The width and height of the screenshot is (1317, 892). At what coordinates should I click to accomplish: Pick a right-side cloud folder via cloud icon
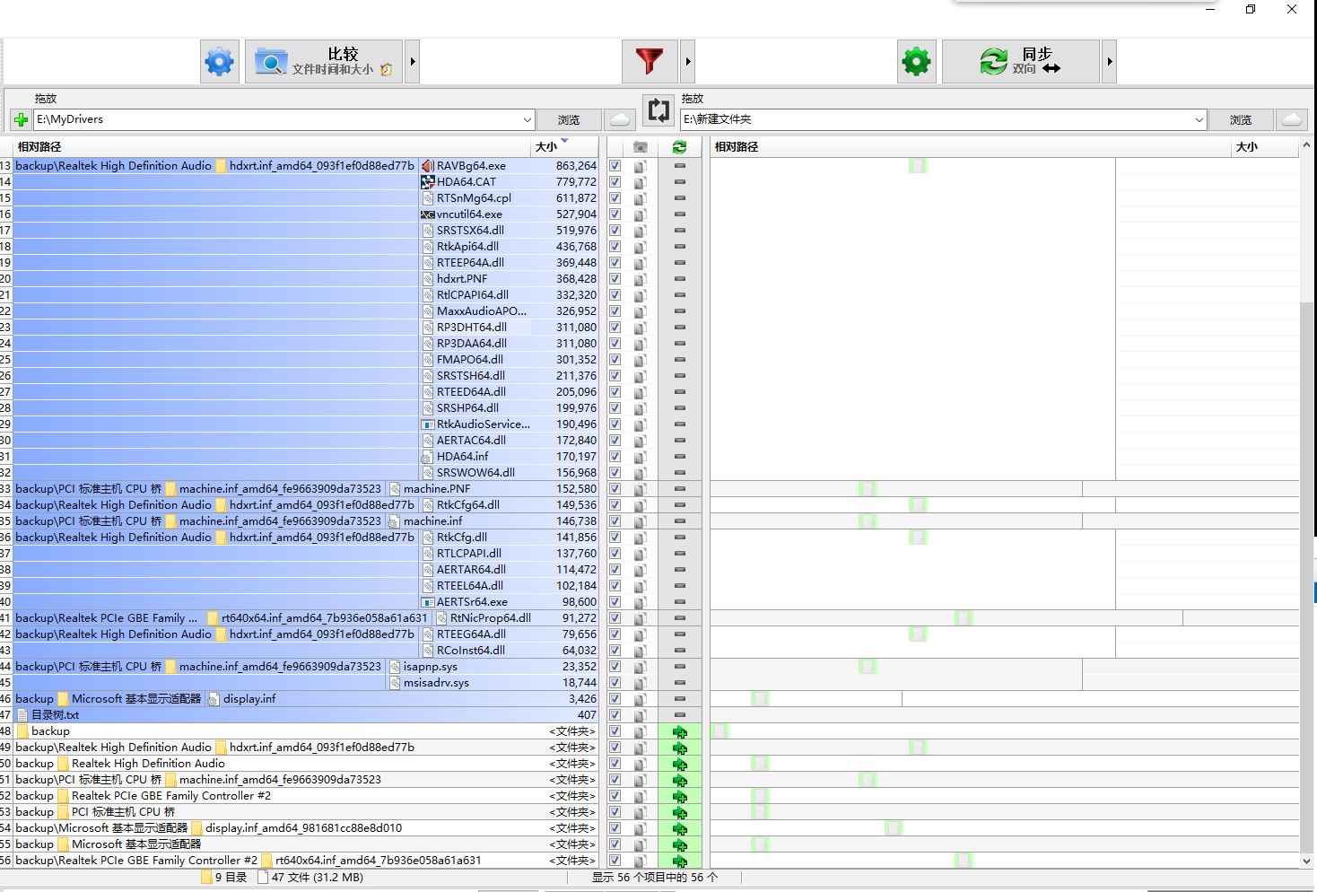pyautogui.click(x=1291, y=119)
